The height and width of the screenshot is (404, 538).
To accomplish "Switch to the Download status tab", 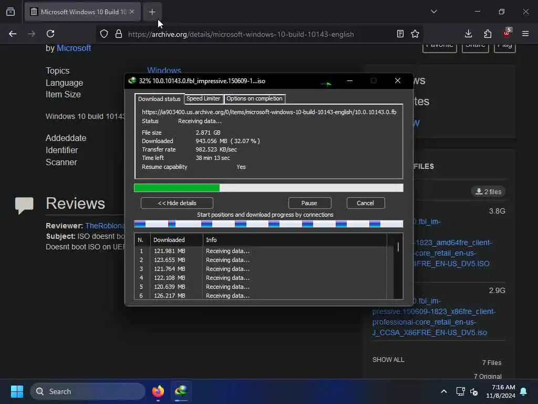I will coord(159,99).
